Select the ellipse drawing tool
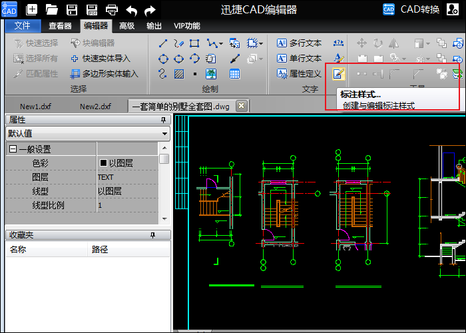This screenshot has height=333, width=466. pos(178,59)
